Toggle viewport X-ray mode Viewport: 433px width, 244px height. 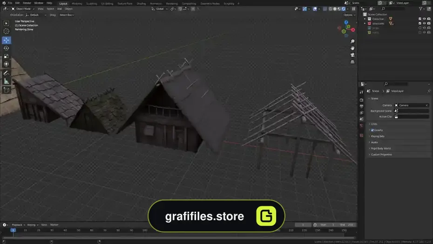[325, 9]
